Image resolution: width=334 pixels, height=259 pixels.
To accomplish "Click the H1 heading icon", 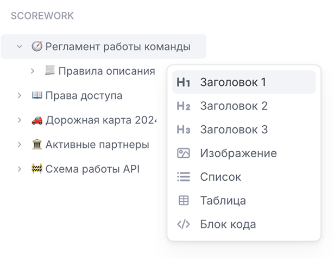I will click(x=184, y=83).
